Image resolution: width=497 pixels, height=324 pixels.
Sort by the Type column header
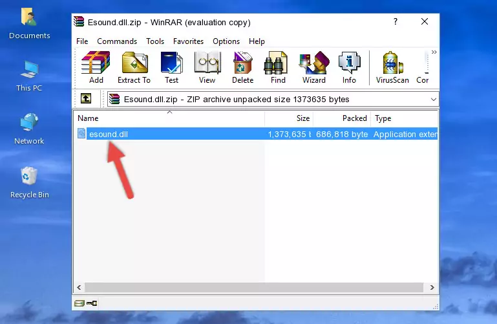point(404,118)
